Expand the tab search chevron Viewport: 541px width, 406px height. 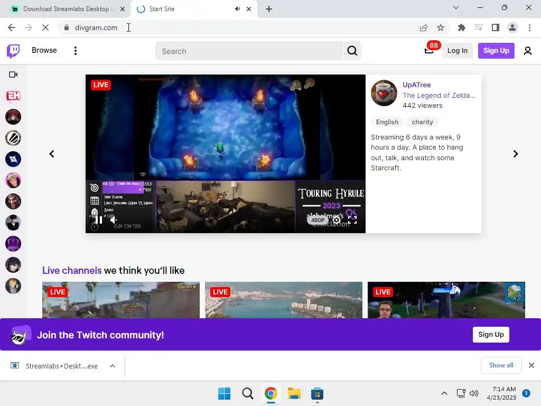tap(456, 7)
